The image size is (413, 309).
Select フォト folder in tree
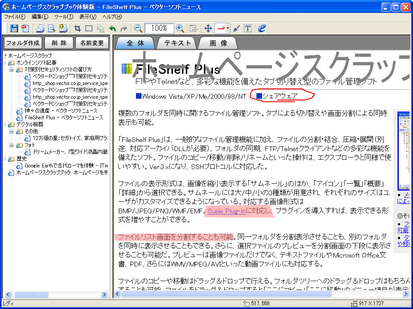pyautogui.click(x=30, y=145)
